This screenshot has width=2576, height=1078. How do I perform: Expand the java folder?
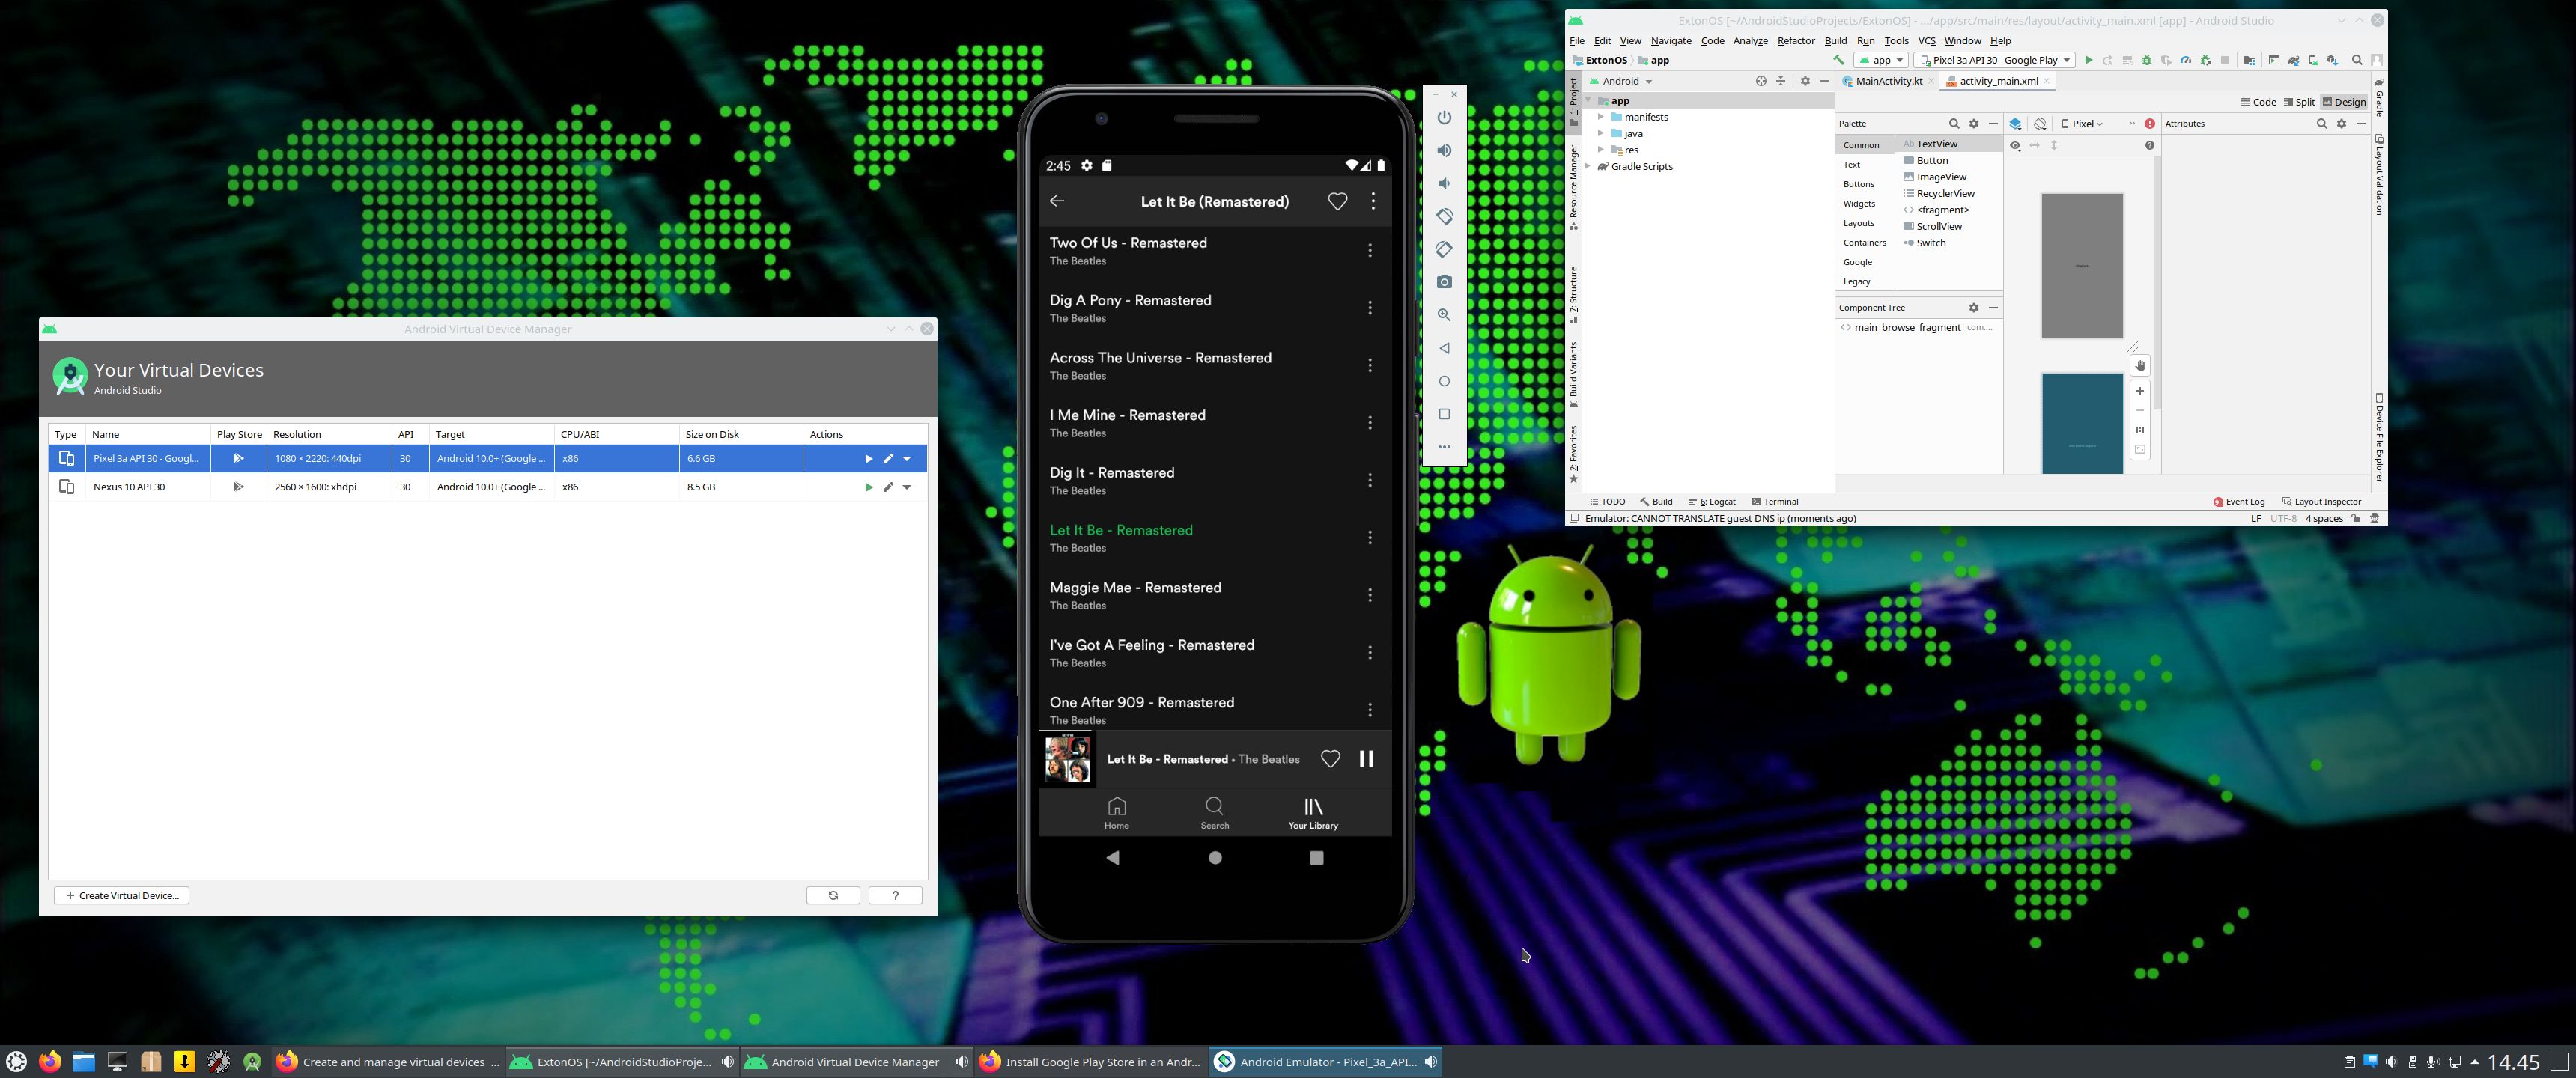(1600, 133)
